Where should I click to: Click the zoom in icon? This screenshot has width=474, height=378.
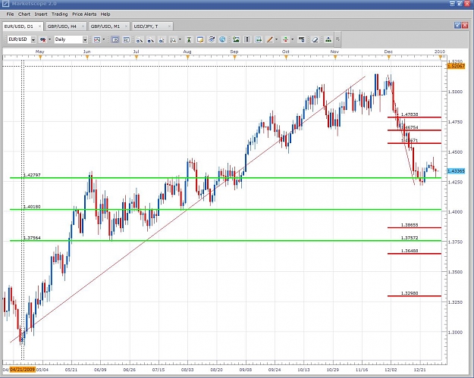coord(140,39)
